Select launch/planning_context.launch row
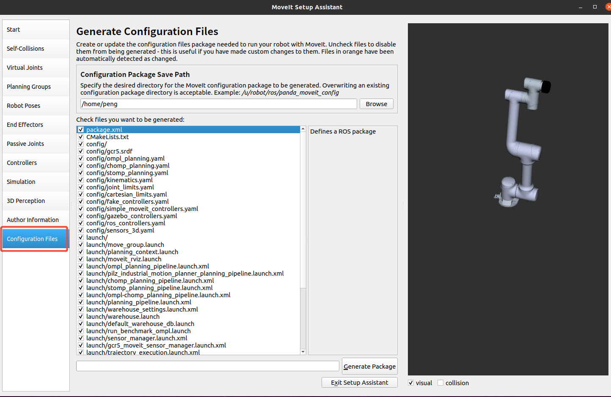The image size is (611, 397). click(x=188, y=252)
